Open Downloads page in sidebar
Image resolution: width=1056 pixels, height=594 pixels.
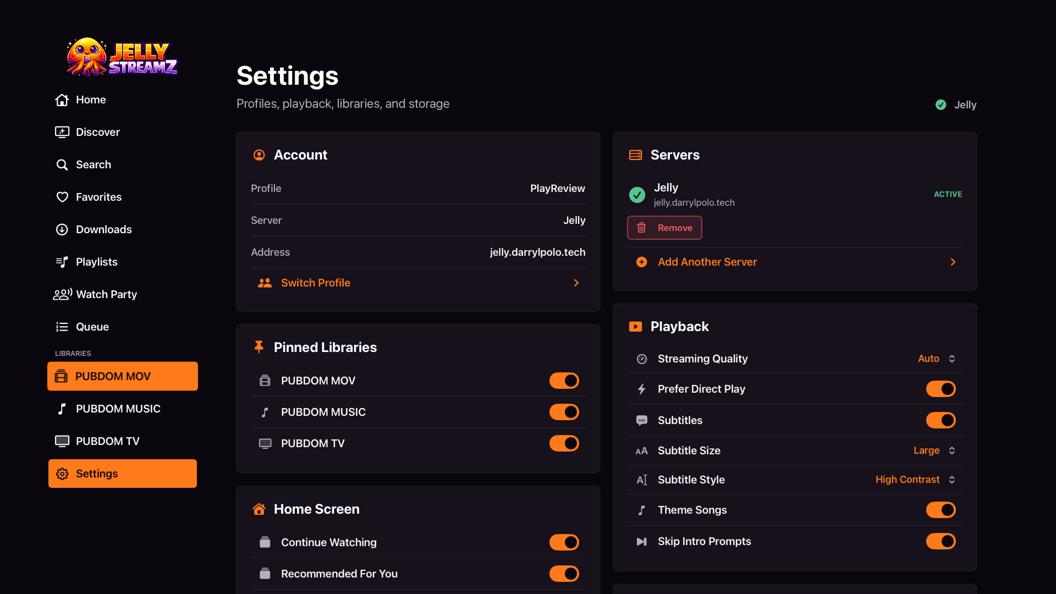123,229
